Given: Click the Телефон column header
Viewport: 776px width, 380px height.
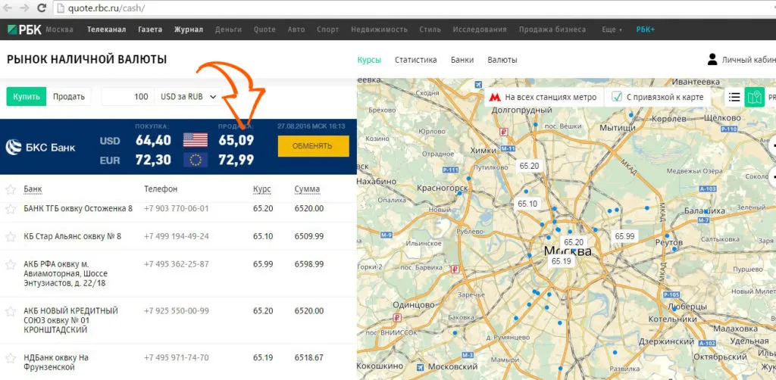Looking at the screenshot, I should pyautogui.click(x=161, y=189).
